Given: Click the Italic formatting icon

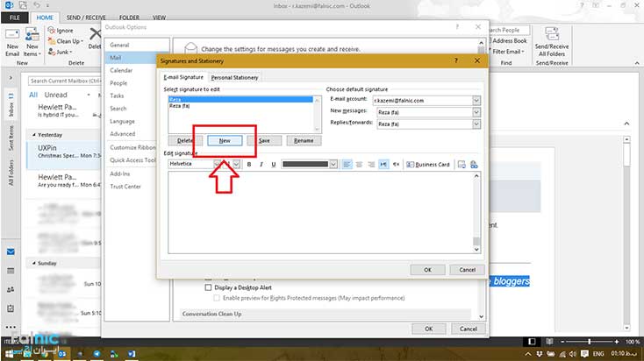Looking at the screenshot, I should (261, 164).
